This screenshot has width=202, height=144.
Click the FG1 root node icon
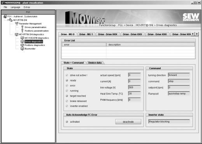click(5, 16)
